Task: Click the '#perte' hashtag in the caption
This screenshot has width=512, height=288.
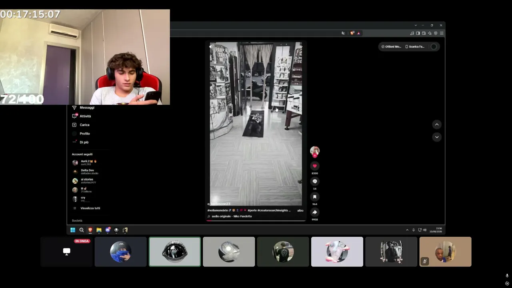Action: tap(252, 210)
